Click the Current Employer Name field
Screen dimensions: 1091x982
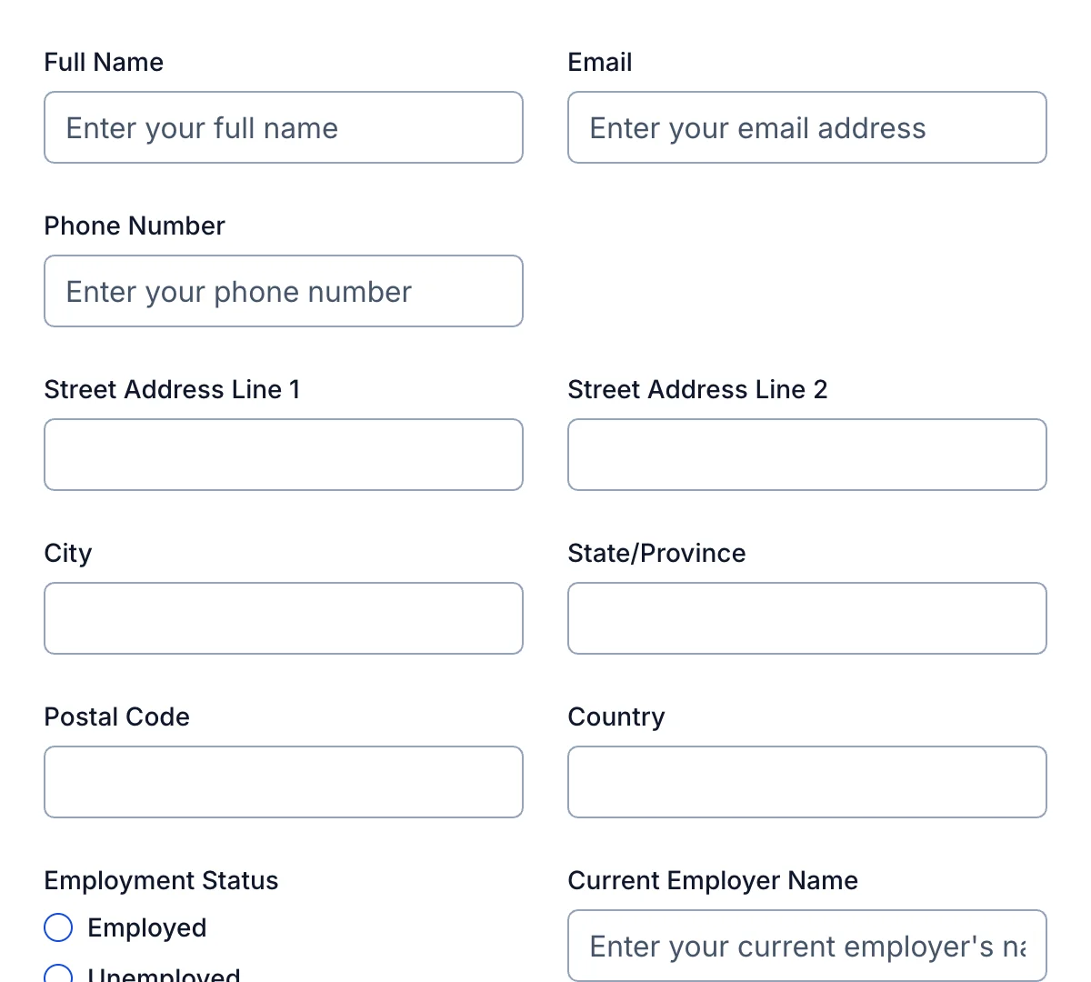click(x=807, y=946)
